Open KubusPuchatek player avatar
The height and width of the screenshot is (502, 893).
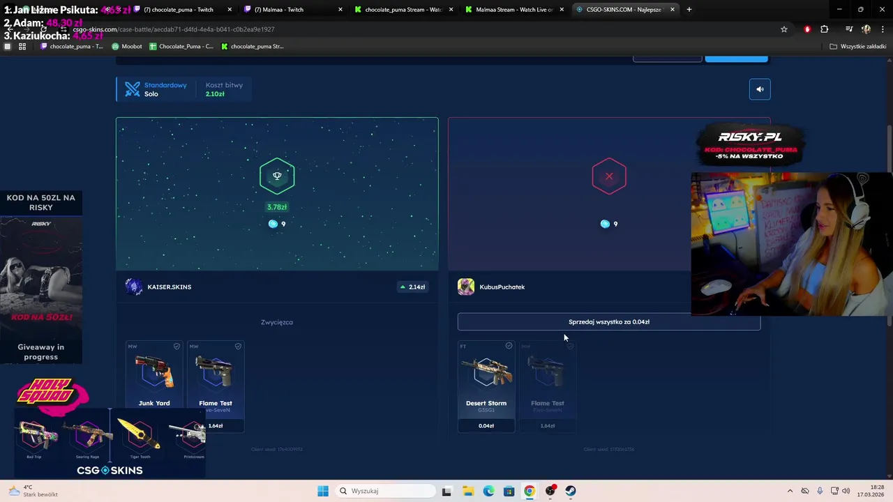click(466, 287)
